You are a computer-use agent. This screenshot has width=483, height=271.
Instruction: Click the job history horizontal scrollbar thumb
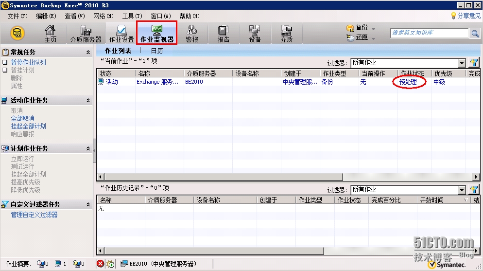point(214,251)
